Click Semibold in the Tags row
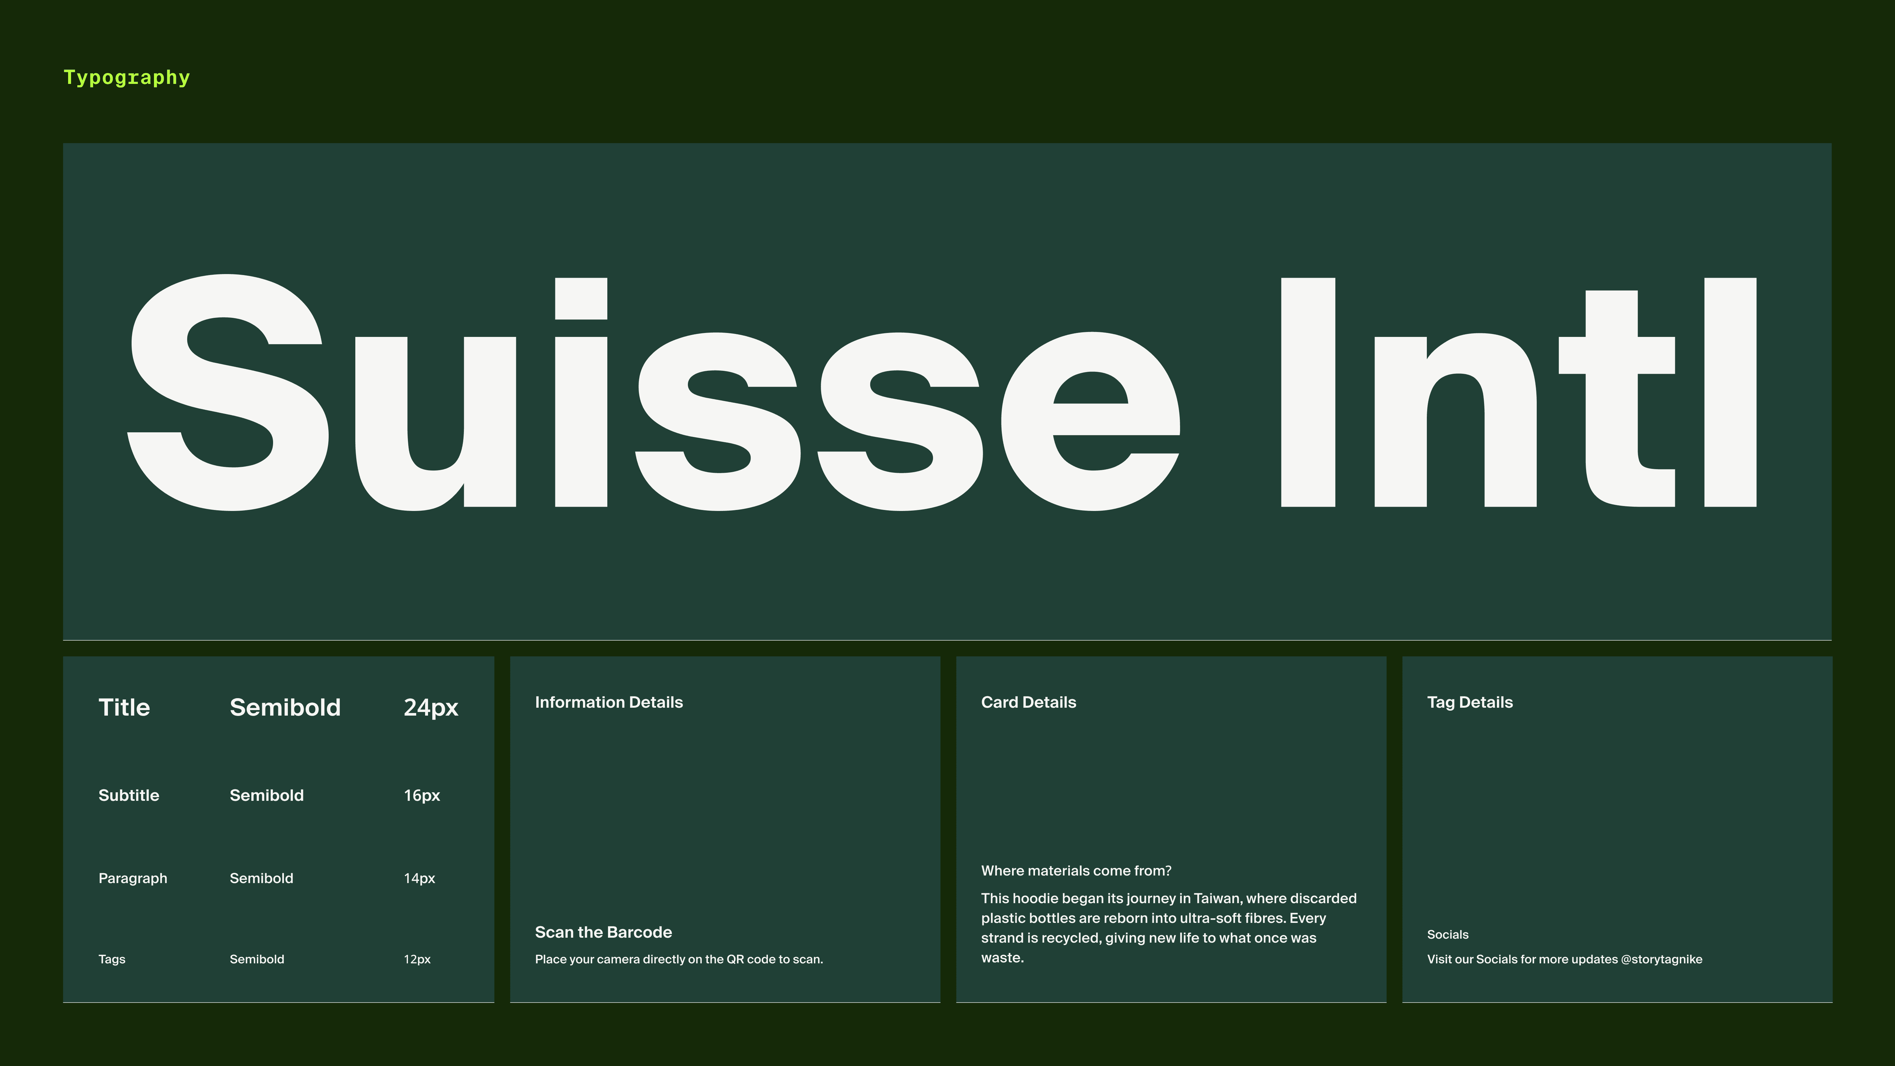Image resolution: width=1895 pixels, height=1066 pixels. click(257, 959)
